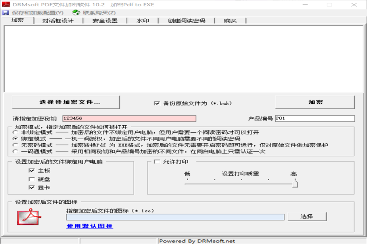Enable the 硬盘 binding checkbox
The height and width of the screenshot is (244, 367).
tap(32, 179)
